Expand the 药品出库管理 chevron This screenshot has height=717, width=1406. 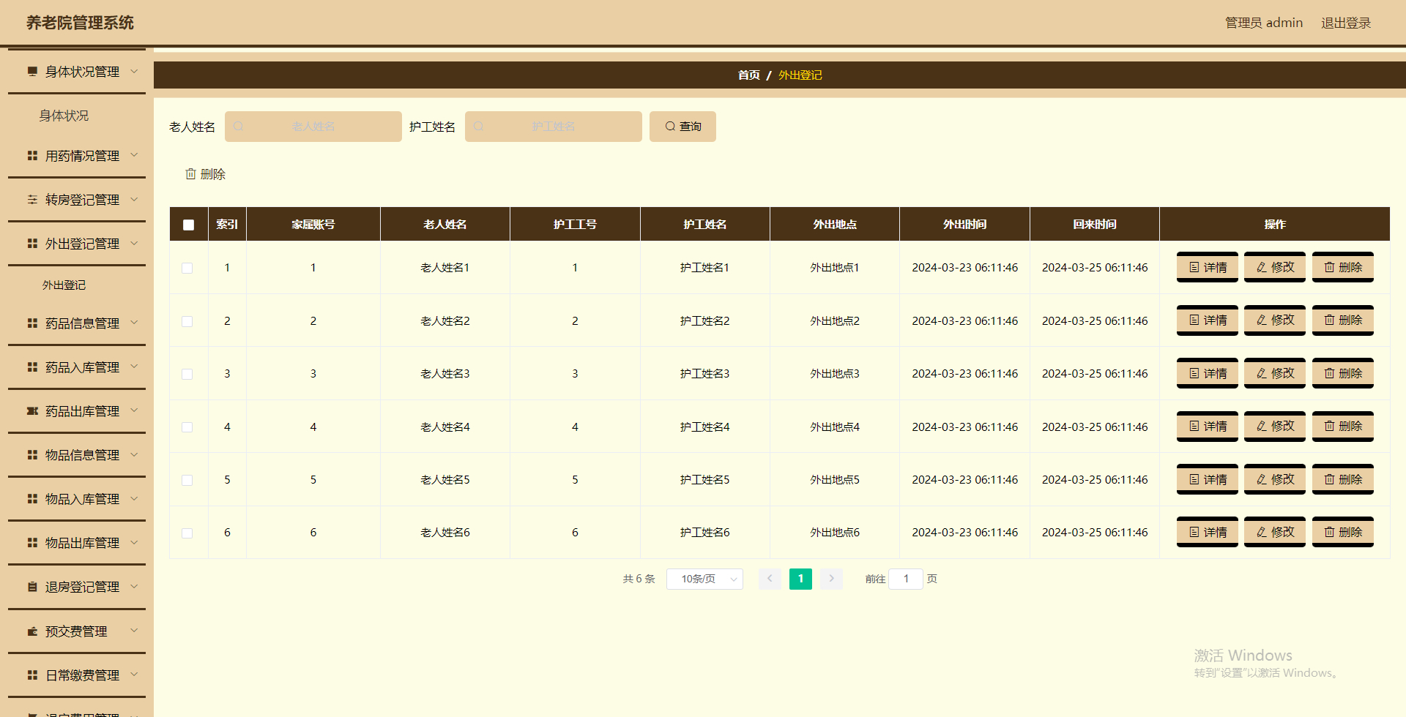[x=134, y=410]
